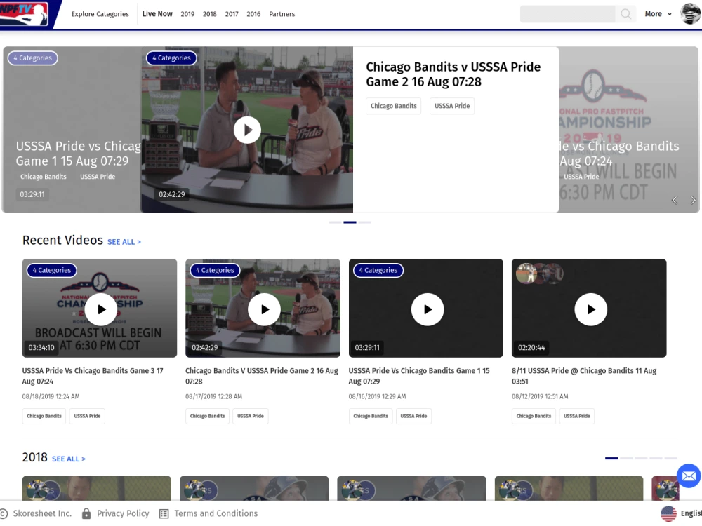702x526 pixels.
Task: Click Chicago Bandits tag under Game 2 card
Action: pos(207,416)
